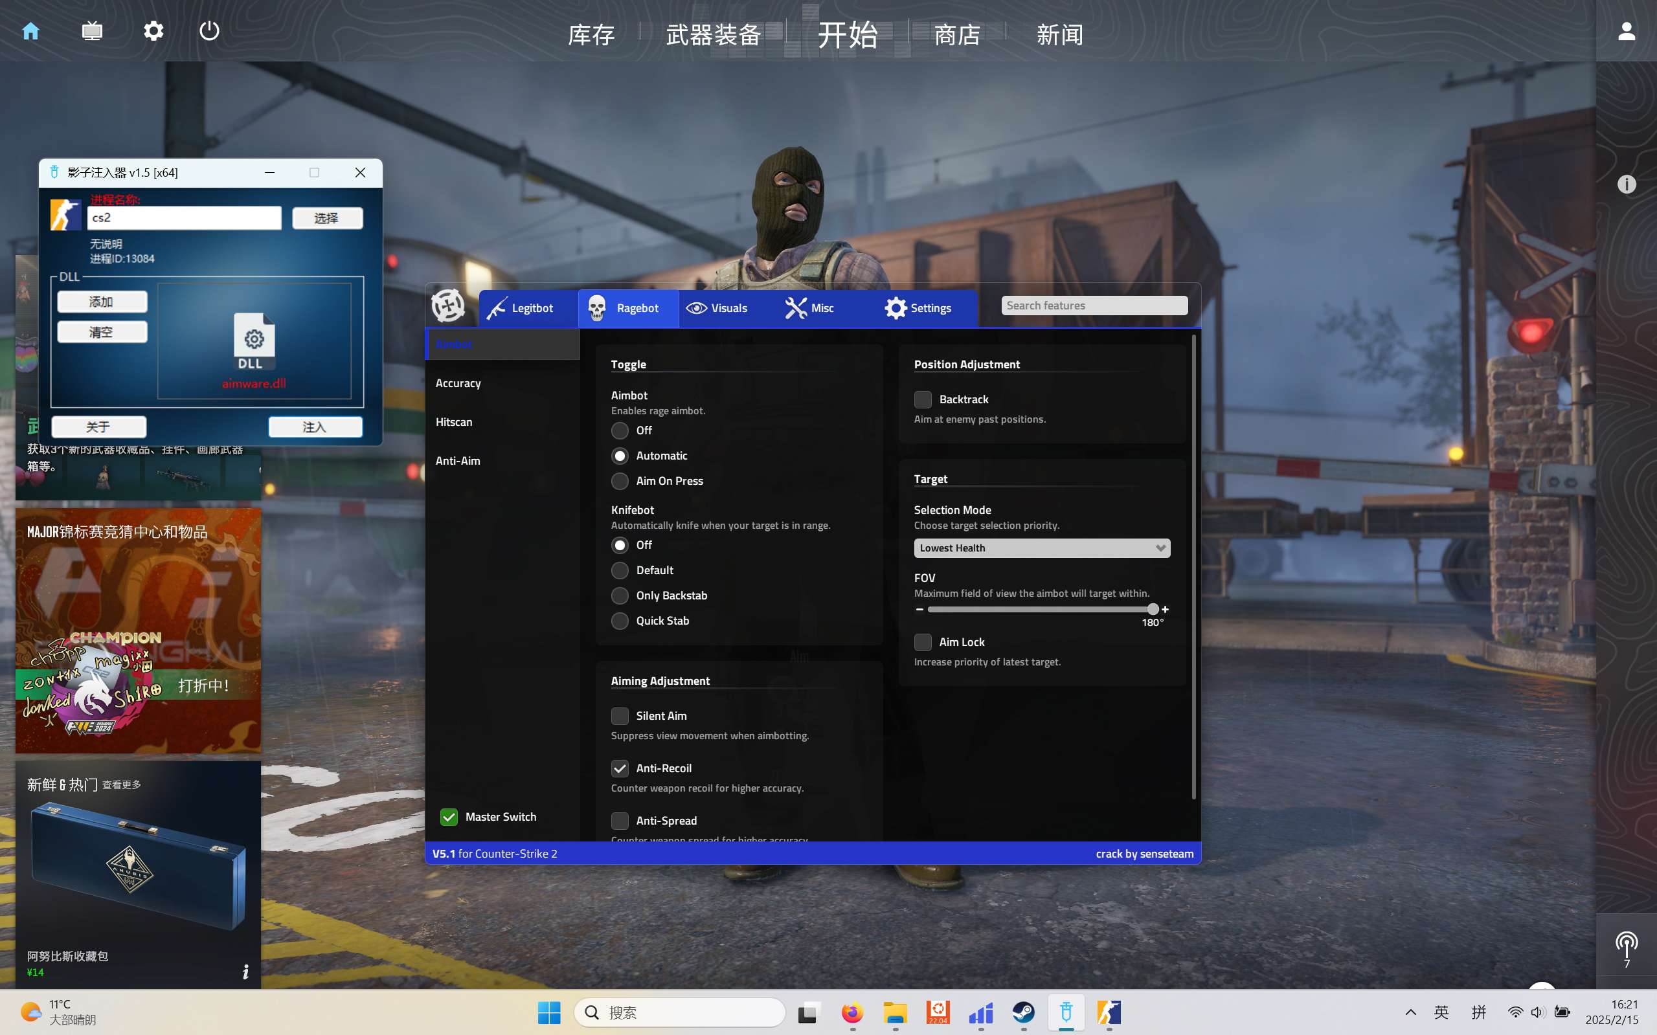Select Aim On Press option
Image resolution: width=1657 pixels, height=1035 pixels.
[x=620, y=481]
